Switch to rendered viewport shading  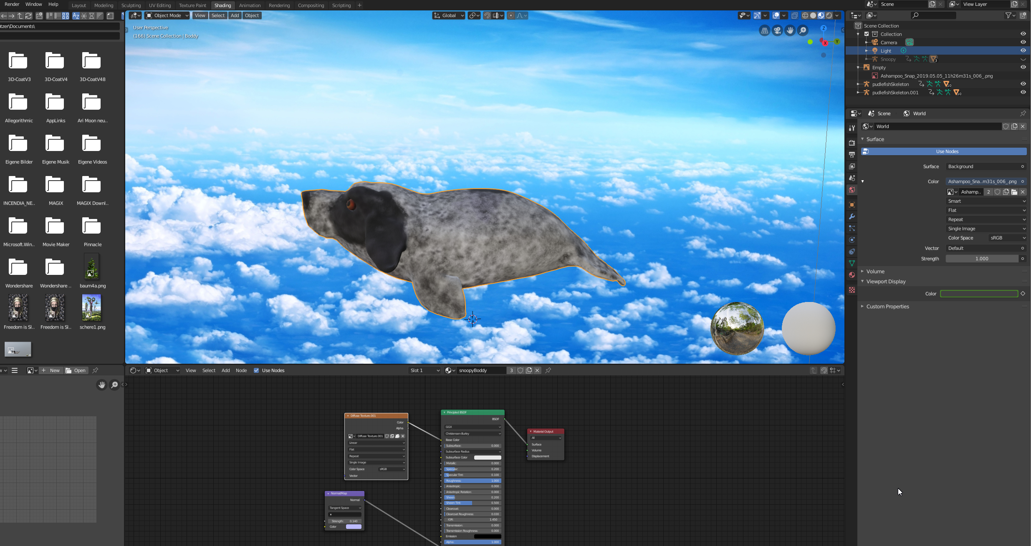click(x=829, y=15)
